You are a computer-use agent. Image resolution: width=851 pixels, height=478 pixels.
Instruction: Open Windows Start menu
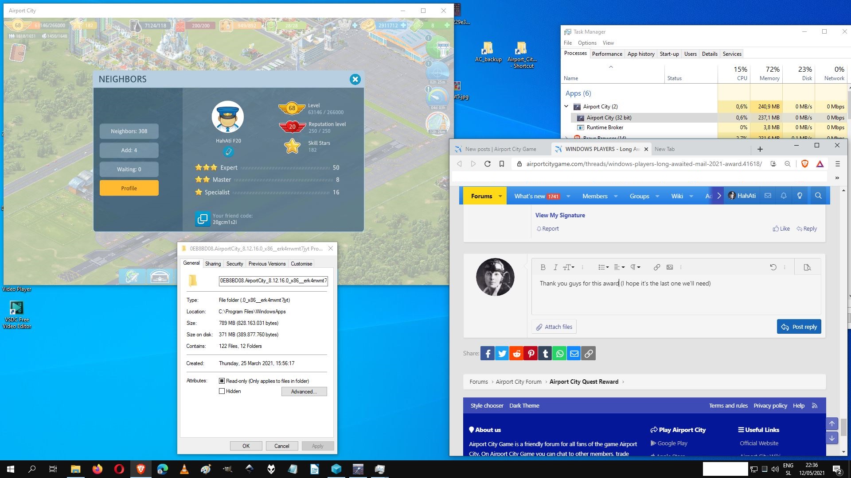click(11, 469)
